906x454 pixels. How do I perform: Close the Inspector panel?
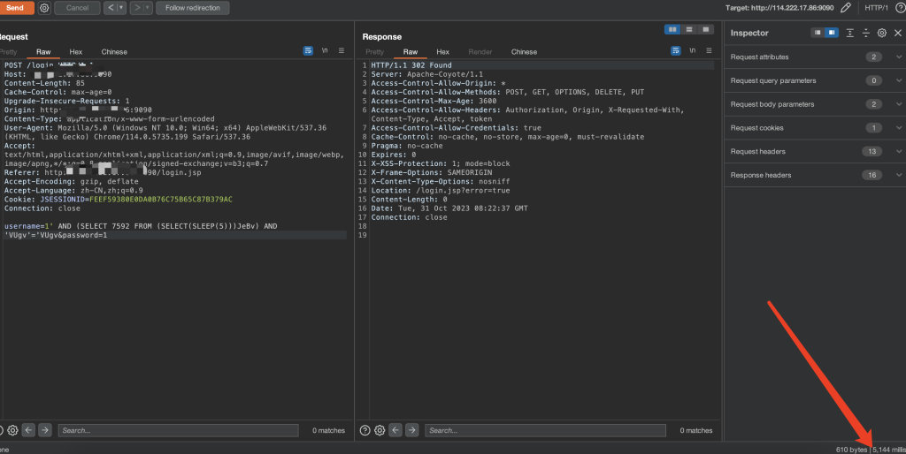tap(898, 33)
